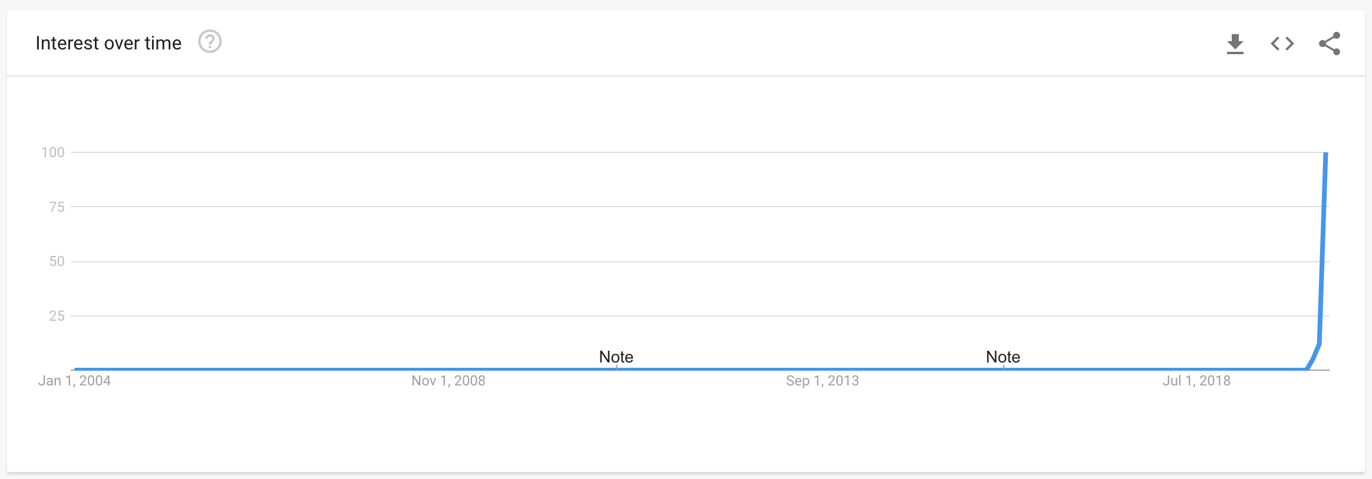1372x479 pixels.
Task: Click the "Interest over time" title
Action: pos(108,43)
